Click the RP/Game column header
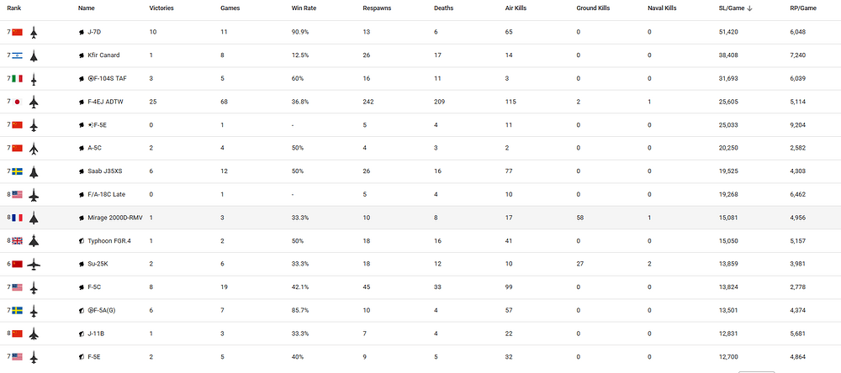Viewport: 841px width, 373px height. [806, 8]
